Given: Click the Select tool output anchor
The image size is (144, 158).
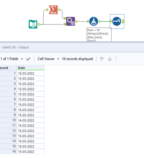Looking at the screenshot, I should pyautogui.click(x=124, y=21).
